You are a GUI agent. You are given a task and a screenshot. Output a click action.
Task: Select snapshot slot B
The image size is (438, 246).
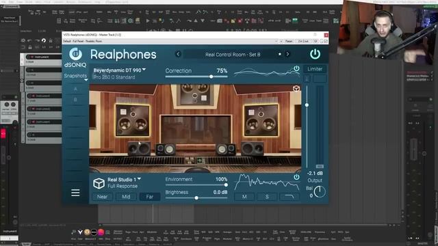(75, 100)
